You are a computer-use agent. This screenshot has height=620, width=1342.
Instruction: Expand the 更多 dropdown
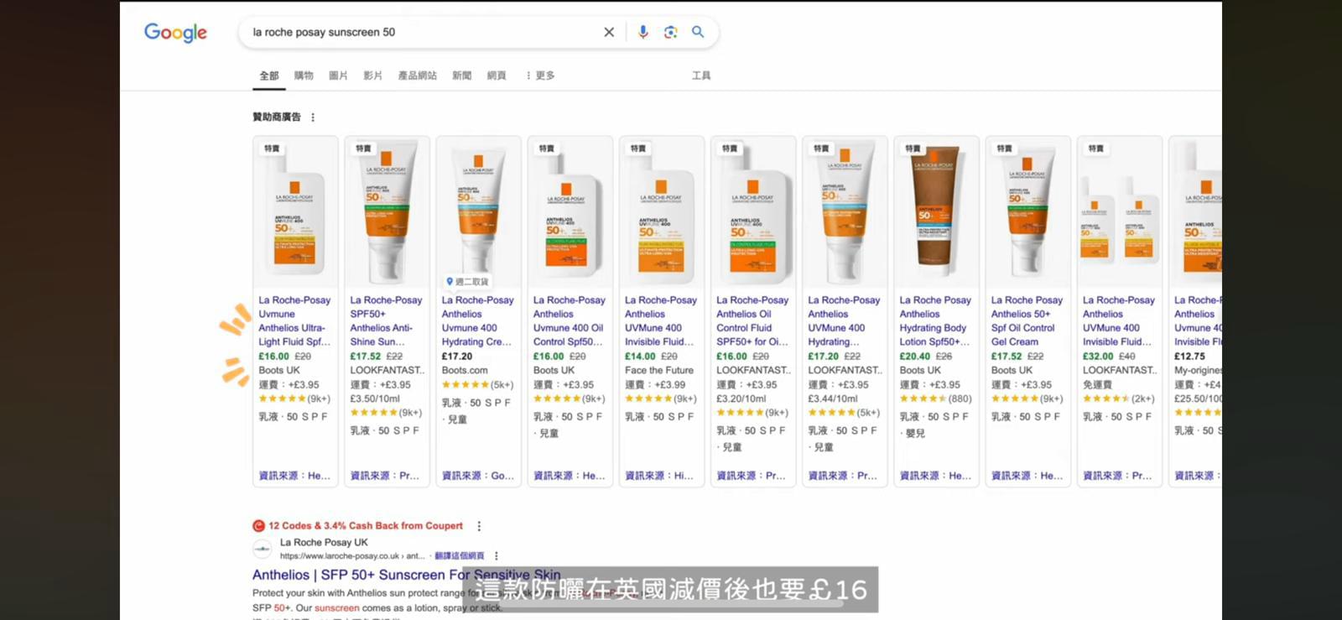click(x=540, y=76)
